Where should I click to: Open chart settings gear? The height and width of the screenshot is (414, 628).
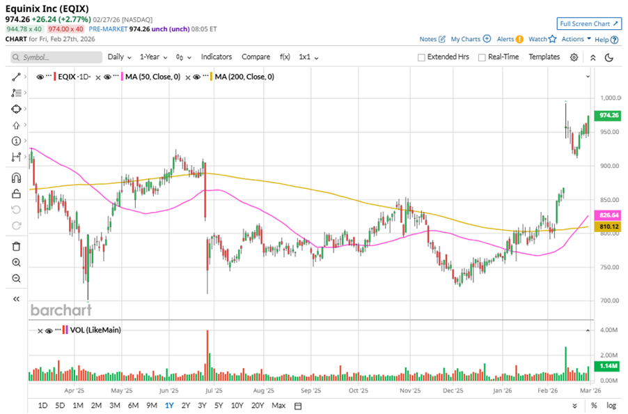(574, 57)
